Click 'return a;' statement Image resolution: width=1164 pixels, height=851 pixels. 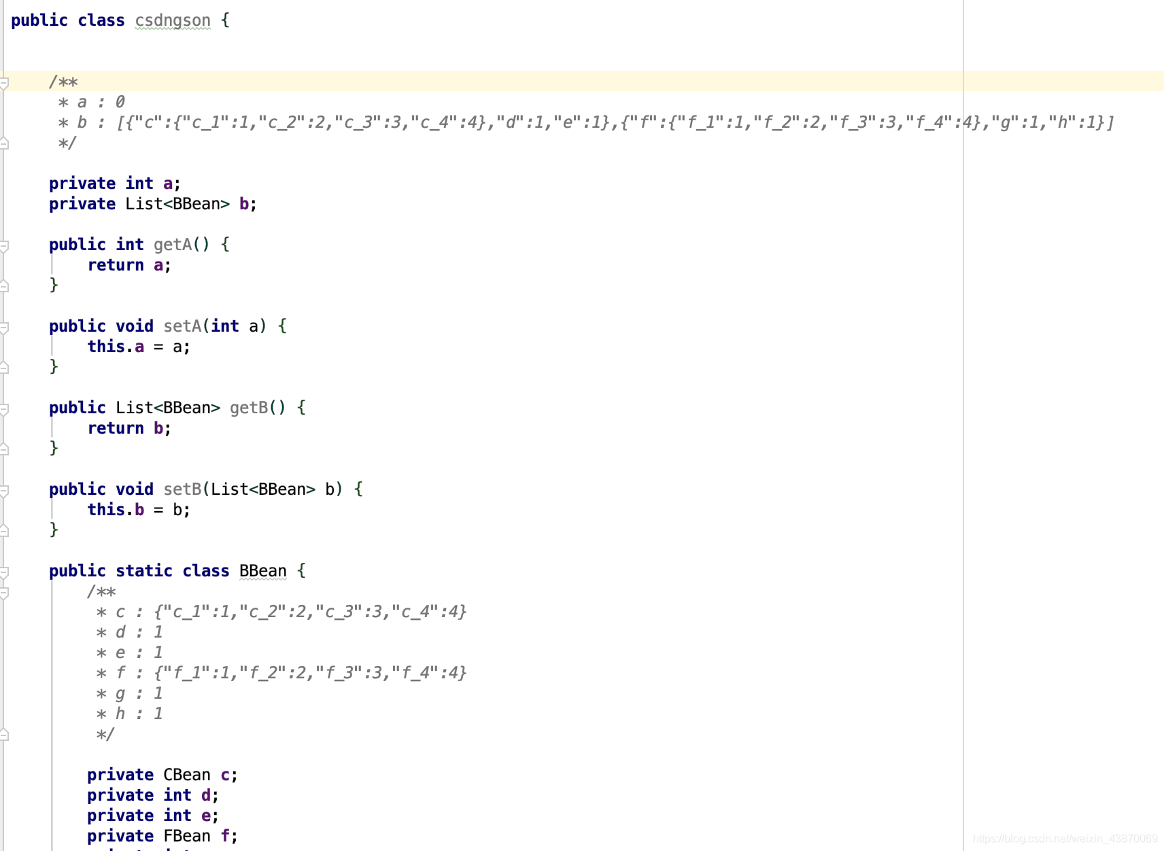coord(129,265)
